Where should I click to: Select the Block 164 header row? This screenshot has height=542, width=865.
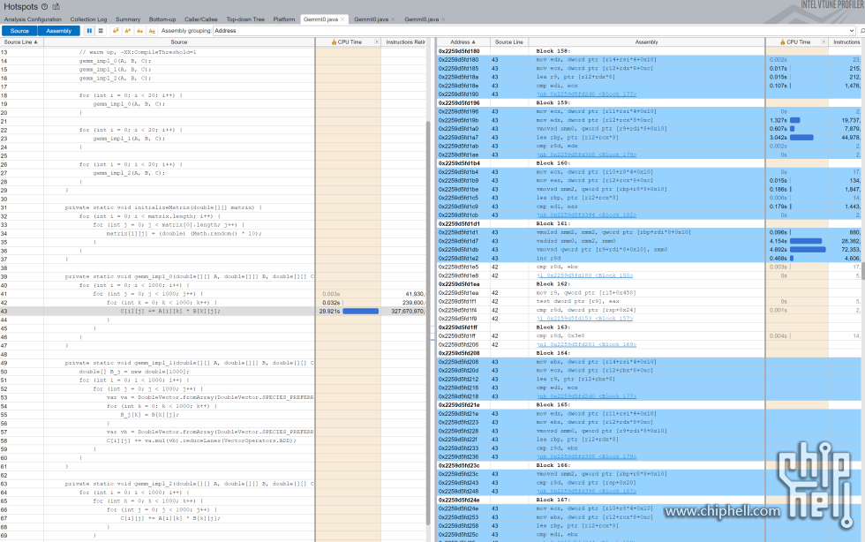(x=650, y=353)
